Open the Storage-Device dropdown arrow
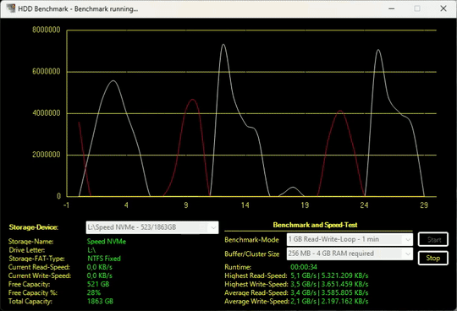This screenshot has width=457, height=311. (213, 227)
